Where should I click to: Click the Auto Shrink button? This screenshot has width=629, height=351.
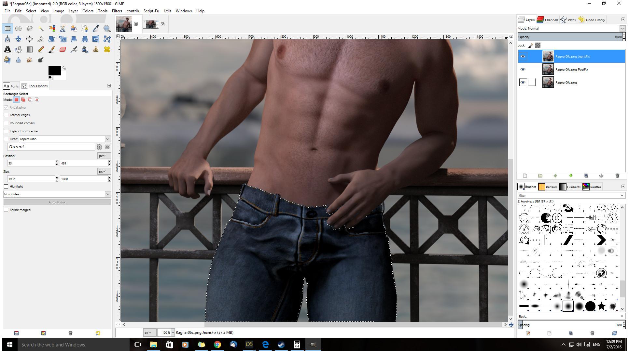point(57,202)
